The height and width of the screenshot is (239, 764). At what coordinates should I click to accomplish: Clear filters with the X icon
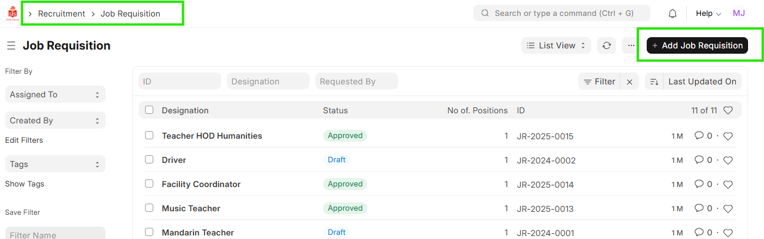click(x=630, y=82)
